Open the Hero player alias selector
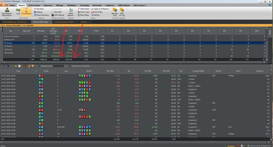Screen dimensions: 273x147 [7, 12]
